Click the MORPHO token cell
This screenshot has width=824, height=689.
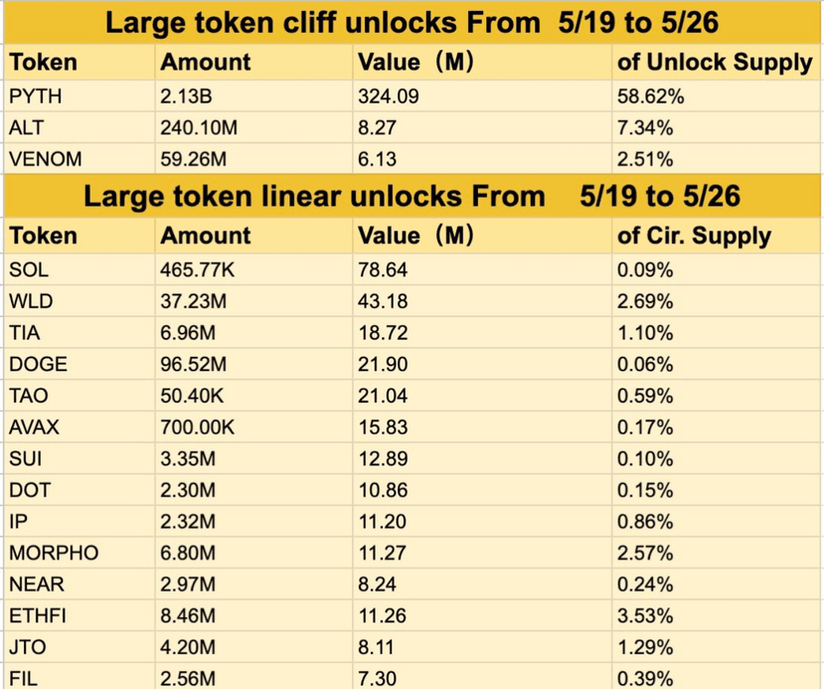tap(80, 553)
